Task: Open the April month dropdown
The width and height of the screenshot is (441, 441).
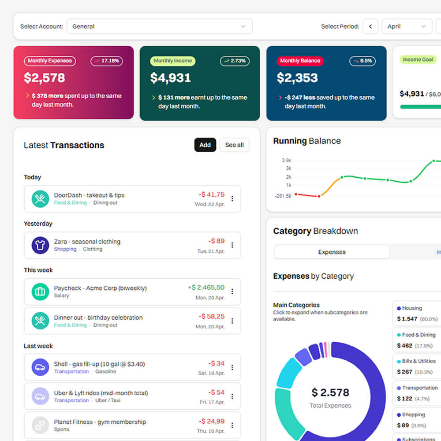Action: (406, 26)
